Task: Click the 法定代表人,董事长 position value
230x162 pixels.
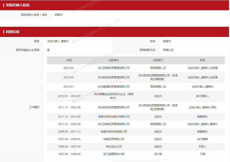Action: pos(58,41)
